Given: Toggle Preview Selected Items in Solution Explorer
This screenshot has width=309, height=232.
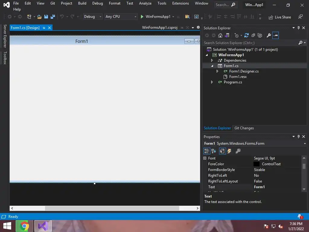Looking at the screenshot, I should click(x=276, y=36).
